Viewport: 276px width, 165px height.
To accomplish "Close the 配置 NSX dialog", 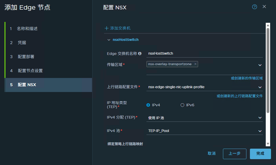I will (x=264, y=7).
